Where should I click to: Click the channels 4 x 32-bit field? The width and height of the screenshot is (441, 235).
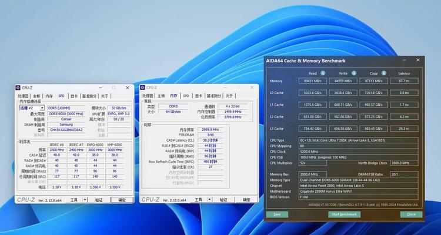[x=232, y=106]
